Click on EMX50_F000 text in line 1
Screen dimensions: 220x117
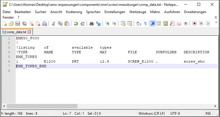coord(27,38)
